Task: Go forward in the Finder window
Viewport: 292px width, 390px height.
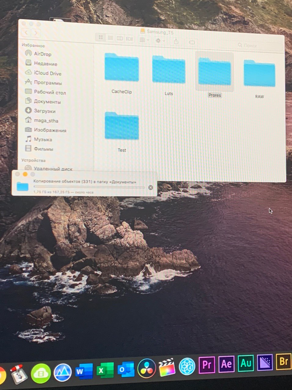Action: click(x=36, y=33)
